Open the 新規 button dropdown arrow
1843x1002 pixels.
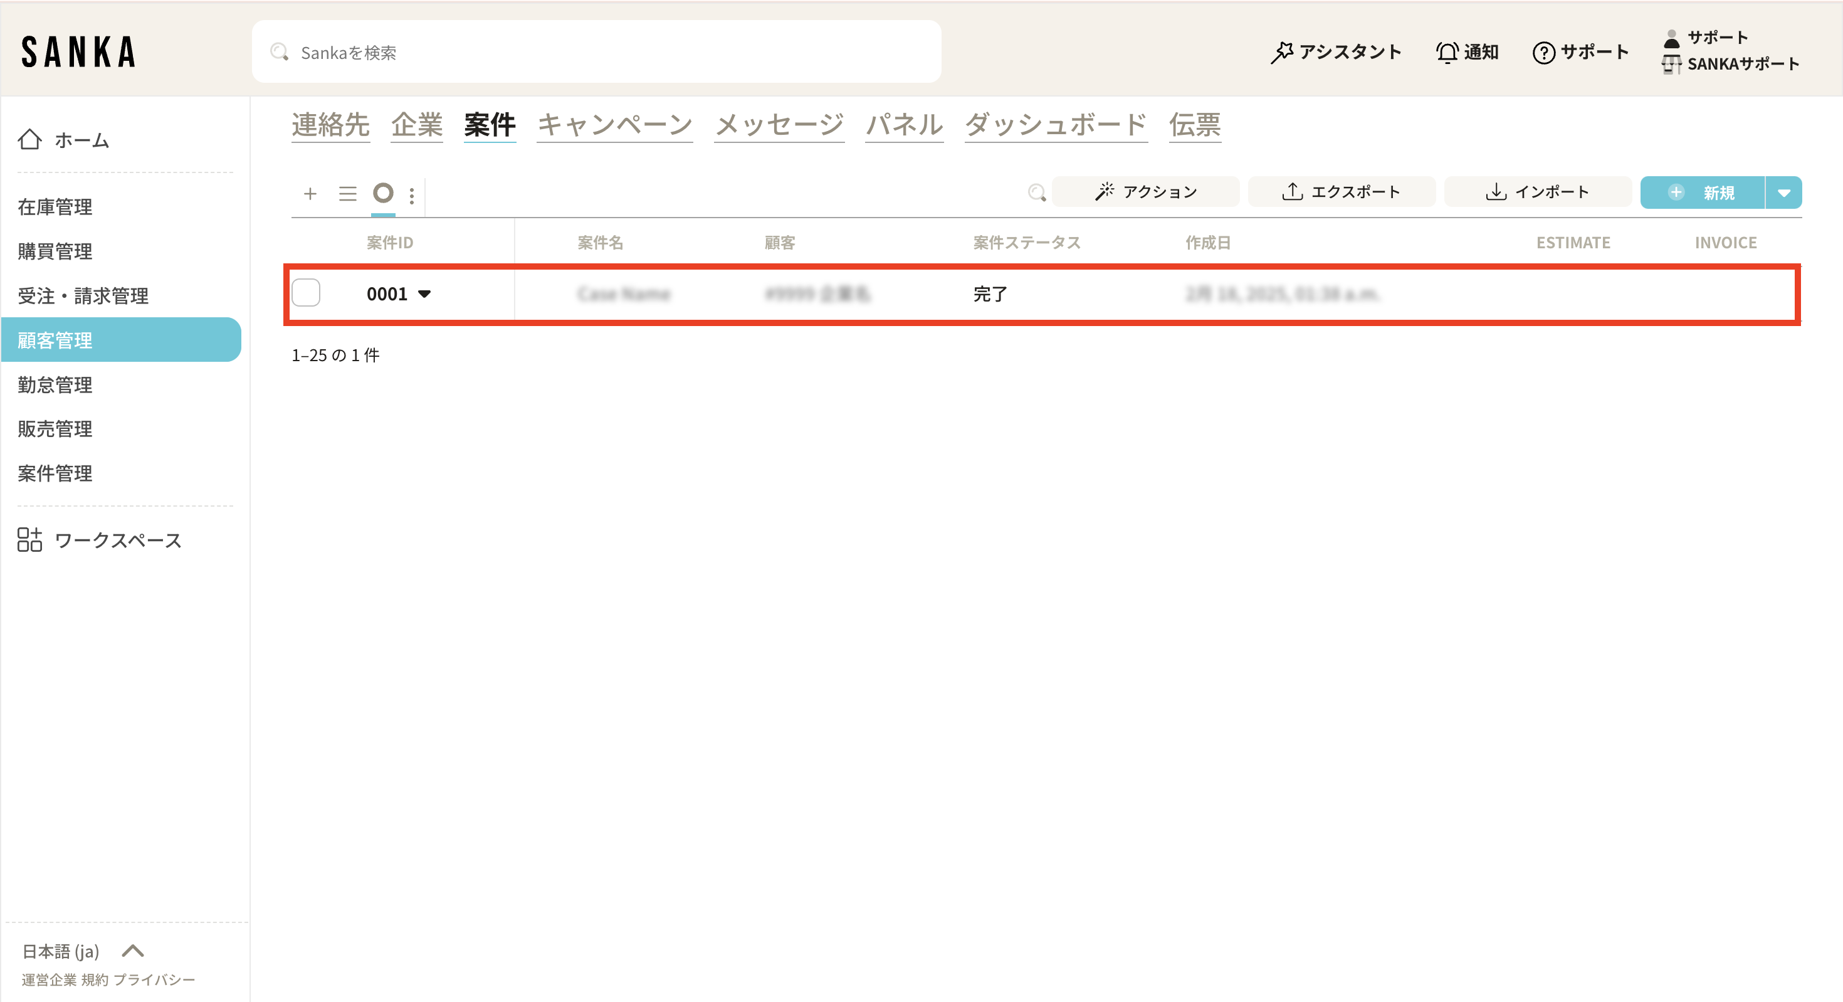click(x=1783, y=192)
